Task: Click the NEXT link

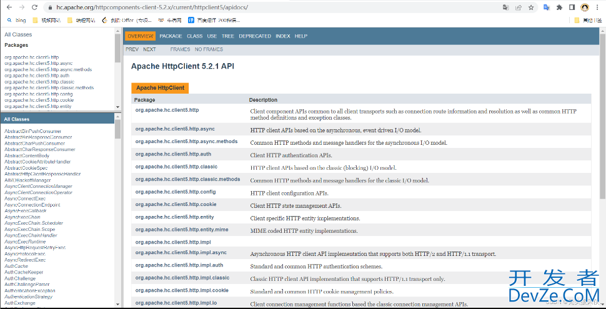Action: 149,49
